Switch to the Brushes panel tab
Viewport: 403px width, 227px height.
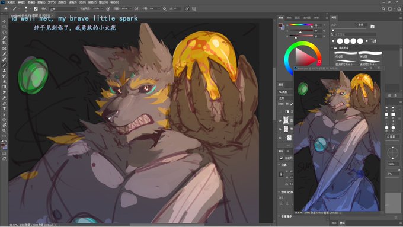pyautogui.click(x=334, y=17)
